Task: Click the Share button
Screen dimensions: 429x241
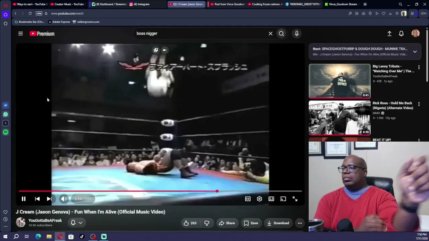Action: click(227, 223)
